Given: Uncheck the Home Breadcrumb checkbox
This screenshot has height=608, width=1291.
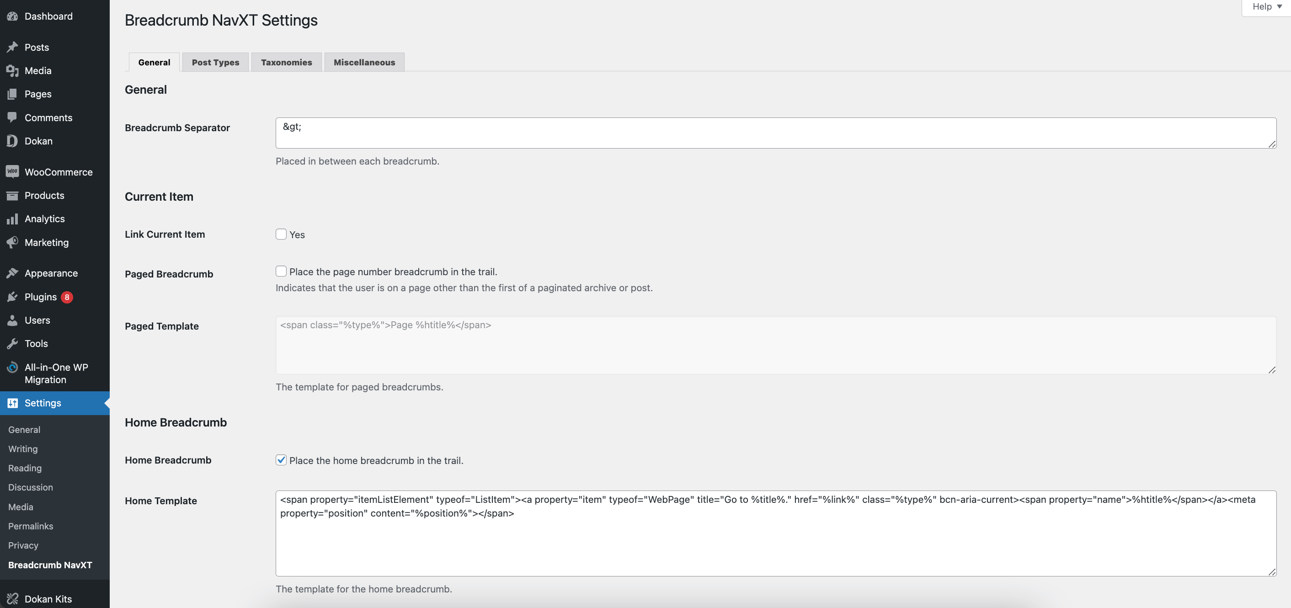Looking at the screenshot, I should coord(281,460).
